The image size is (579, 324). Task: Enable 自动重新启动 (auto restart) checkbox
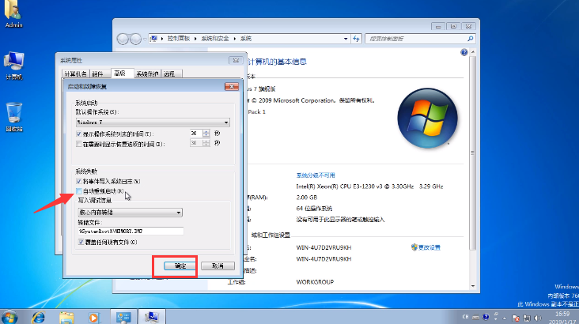pyautogui.click(x=80, y=191)
